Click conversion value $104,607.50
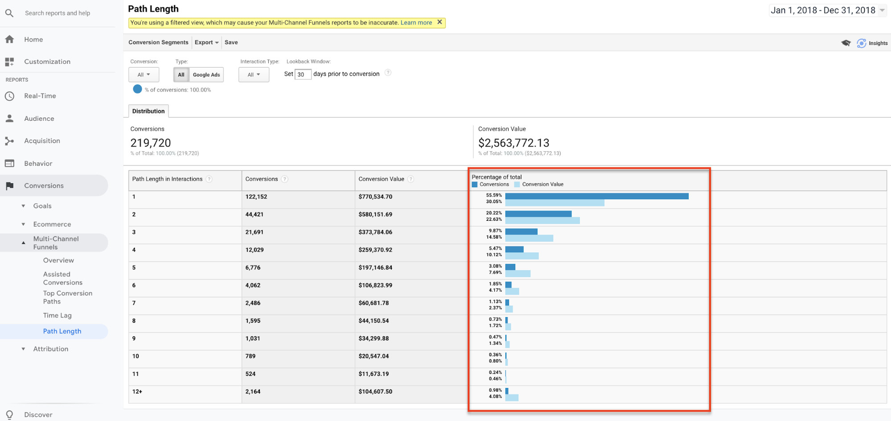Image resolution: width=891 pixels, height=421 pixels. pyautogui.click(x=375, y=392)
